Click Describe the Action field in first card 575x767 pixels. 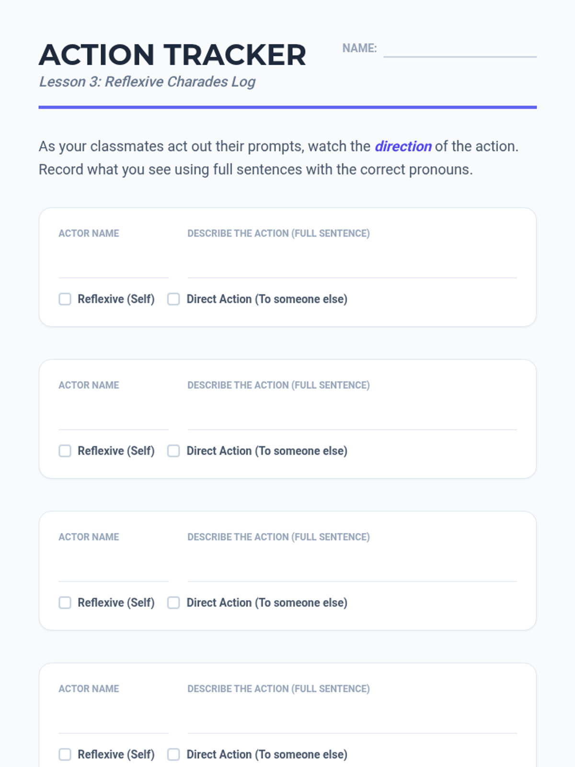coord(352,265)
